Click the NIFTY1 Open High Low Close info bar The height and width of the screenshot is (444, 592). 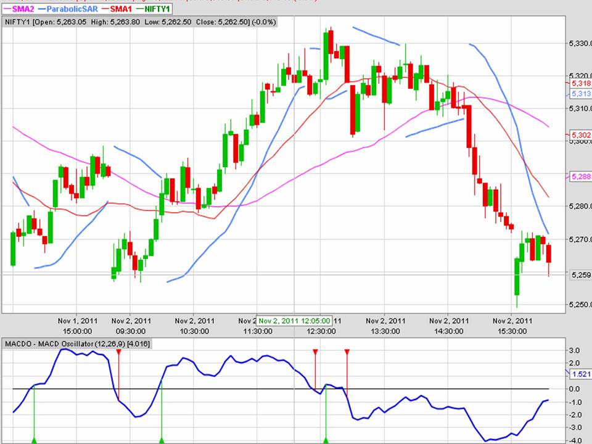[x=142, y=22]
